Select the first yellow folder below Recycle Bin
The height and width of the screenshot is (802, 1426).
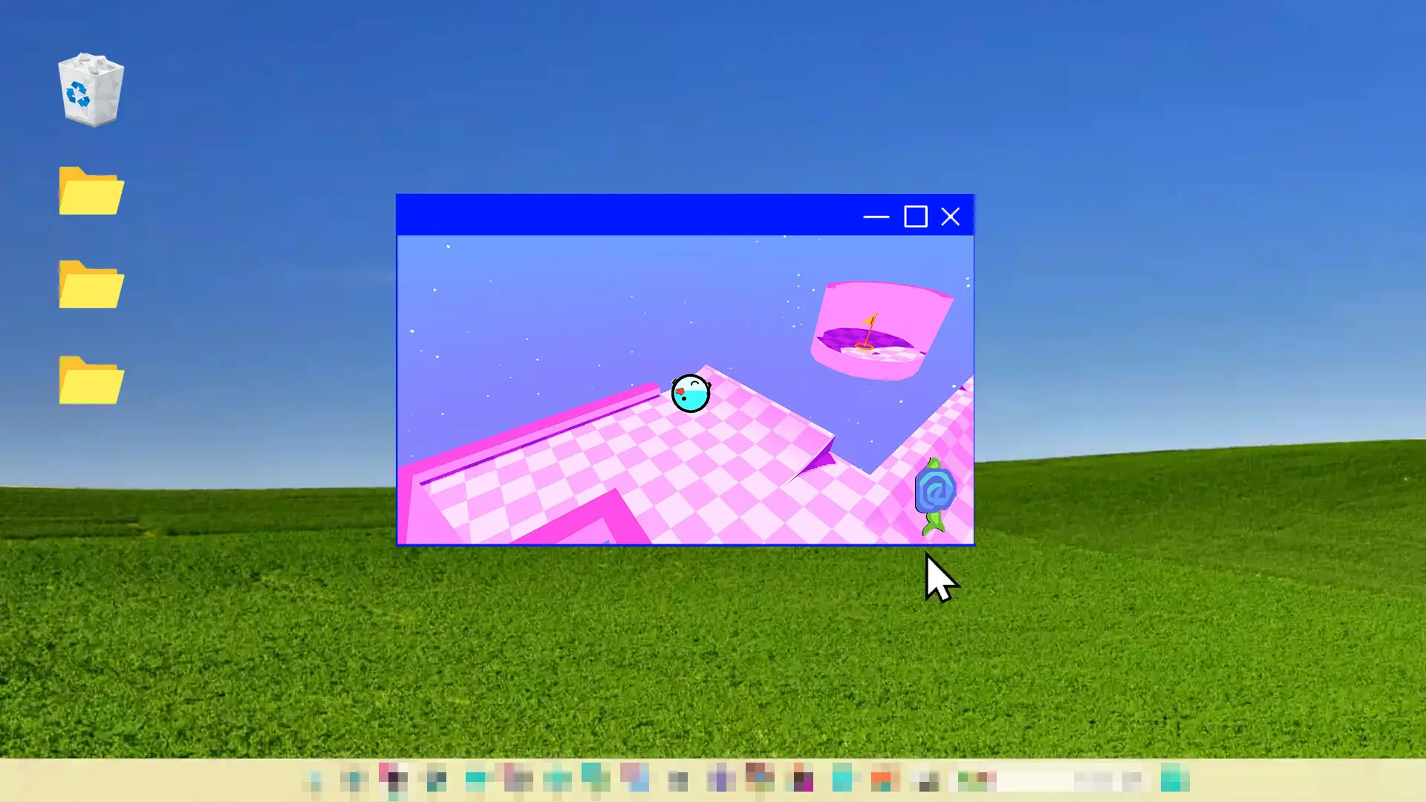[x=91, y=191]
